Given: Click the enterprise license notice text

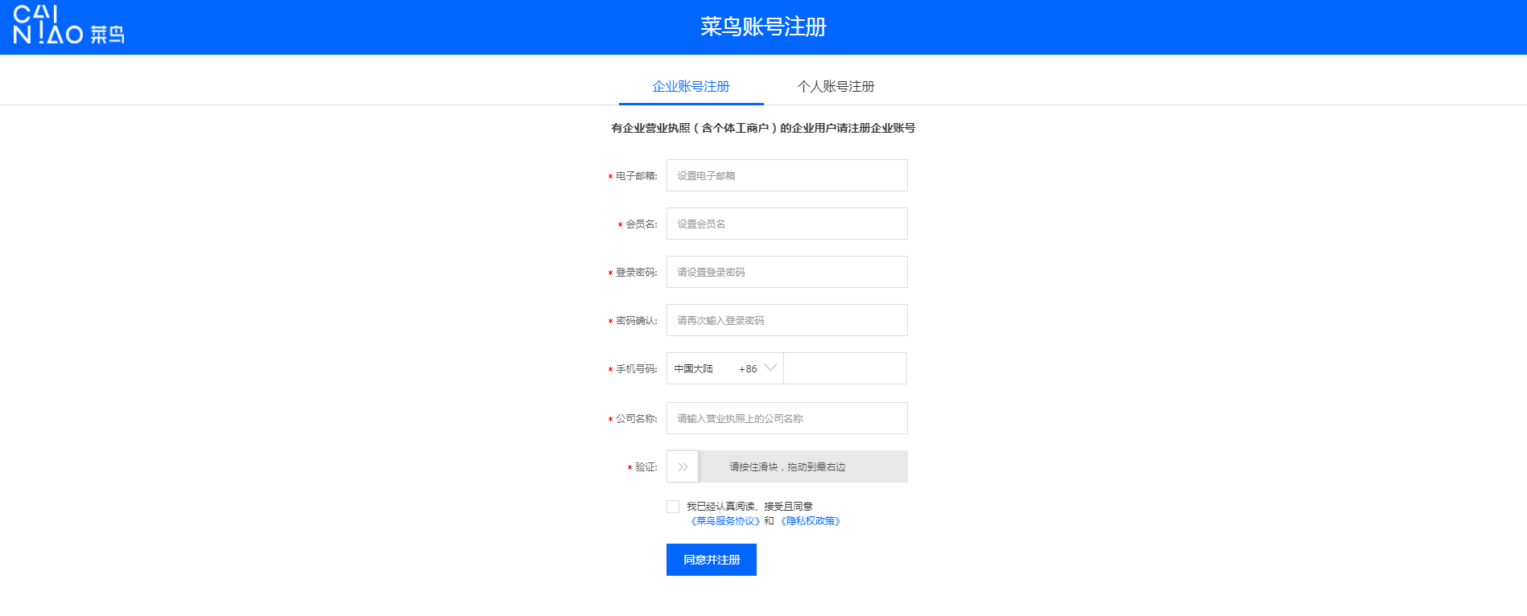Looking at the screenshot, I should (x=763, y=128).
